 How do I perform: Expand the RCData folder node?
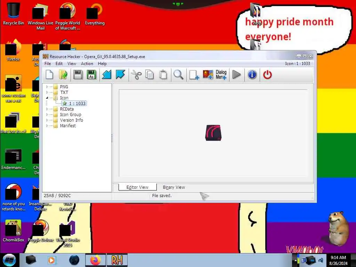click(47, 109)
